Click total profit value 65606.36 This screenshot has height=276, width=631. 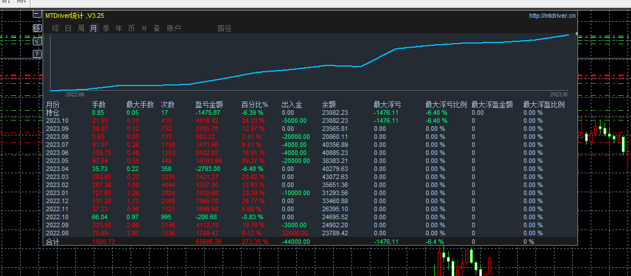pyautogui.click(x=208, y=242)
